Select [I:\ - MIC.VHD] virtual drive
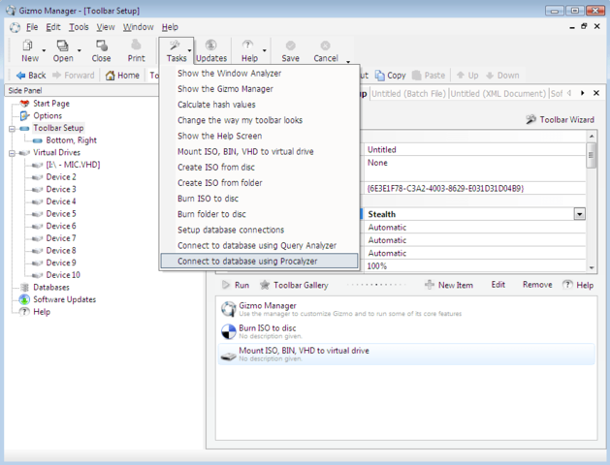Viewport: 610px width, 465px height. coord(73,165)
